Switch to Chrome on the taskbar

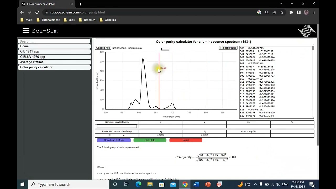click(185, 184)
